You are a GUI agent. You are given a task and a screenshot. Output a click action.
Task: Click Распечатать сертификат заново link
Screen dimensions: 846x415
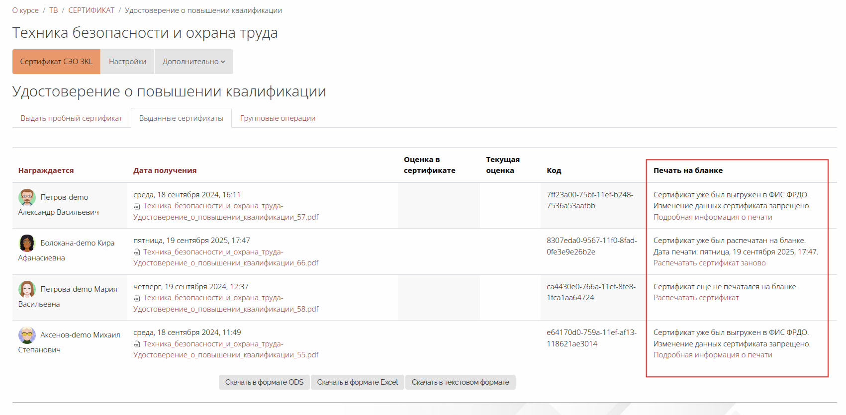pyautogui.click(x=709, y=263)
